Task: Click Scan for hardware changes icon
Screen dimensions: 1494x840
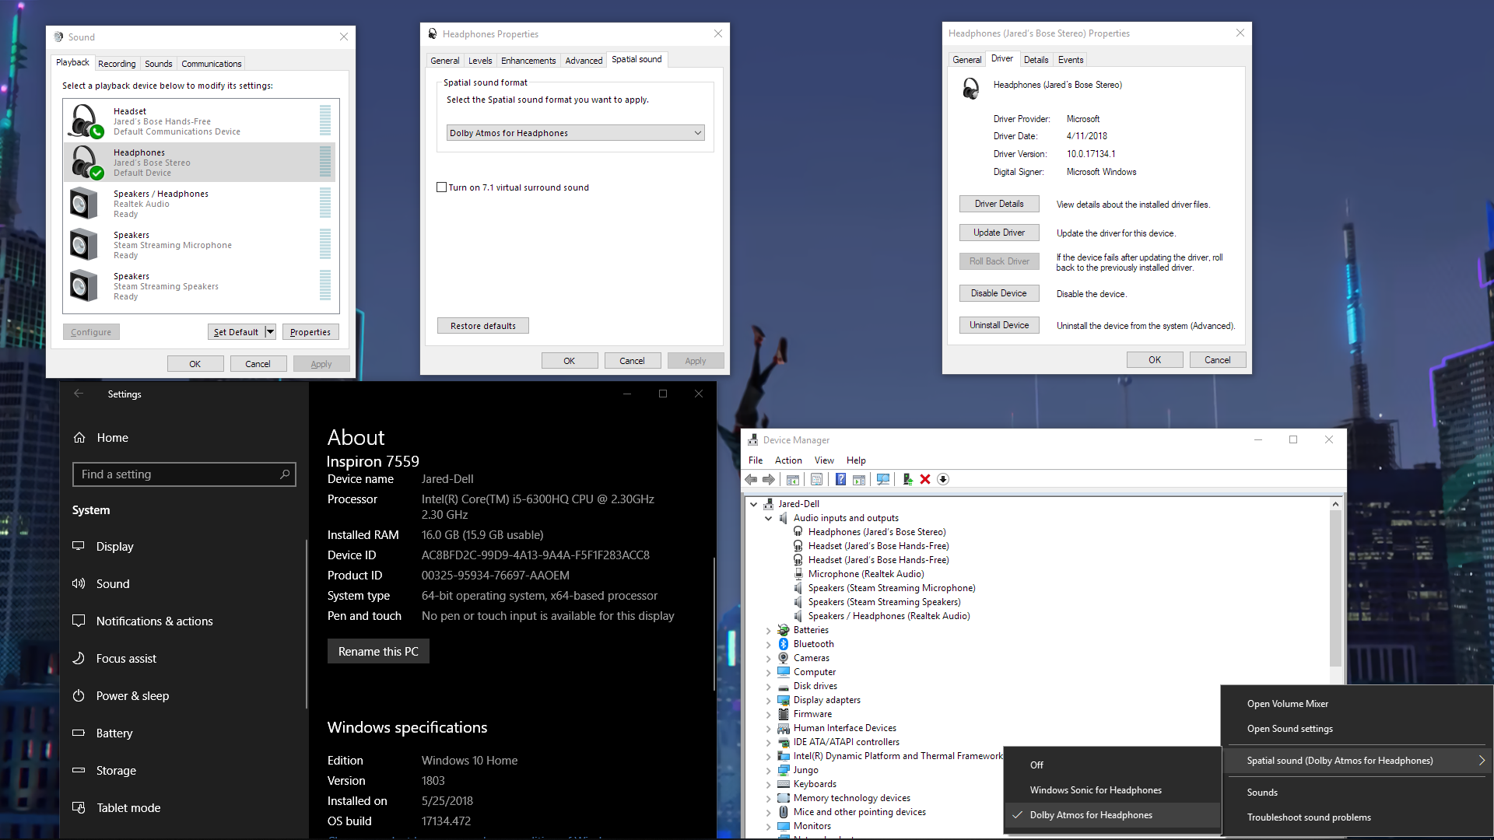Action: point(882,480)
